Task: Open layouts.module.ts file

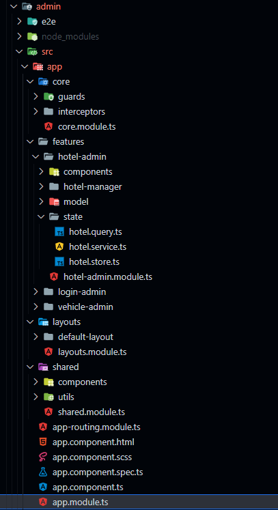Action: tap(92, 352)
